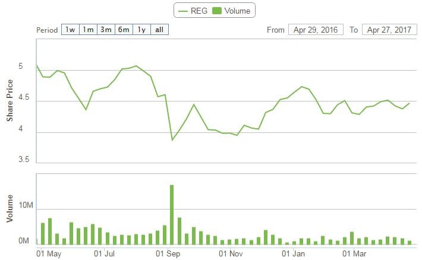The image size is (422, 260).
Task: Show all data with the 'all' button
Action: 159,30
